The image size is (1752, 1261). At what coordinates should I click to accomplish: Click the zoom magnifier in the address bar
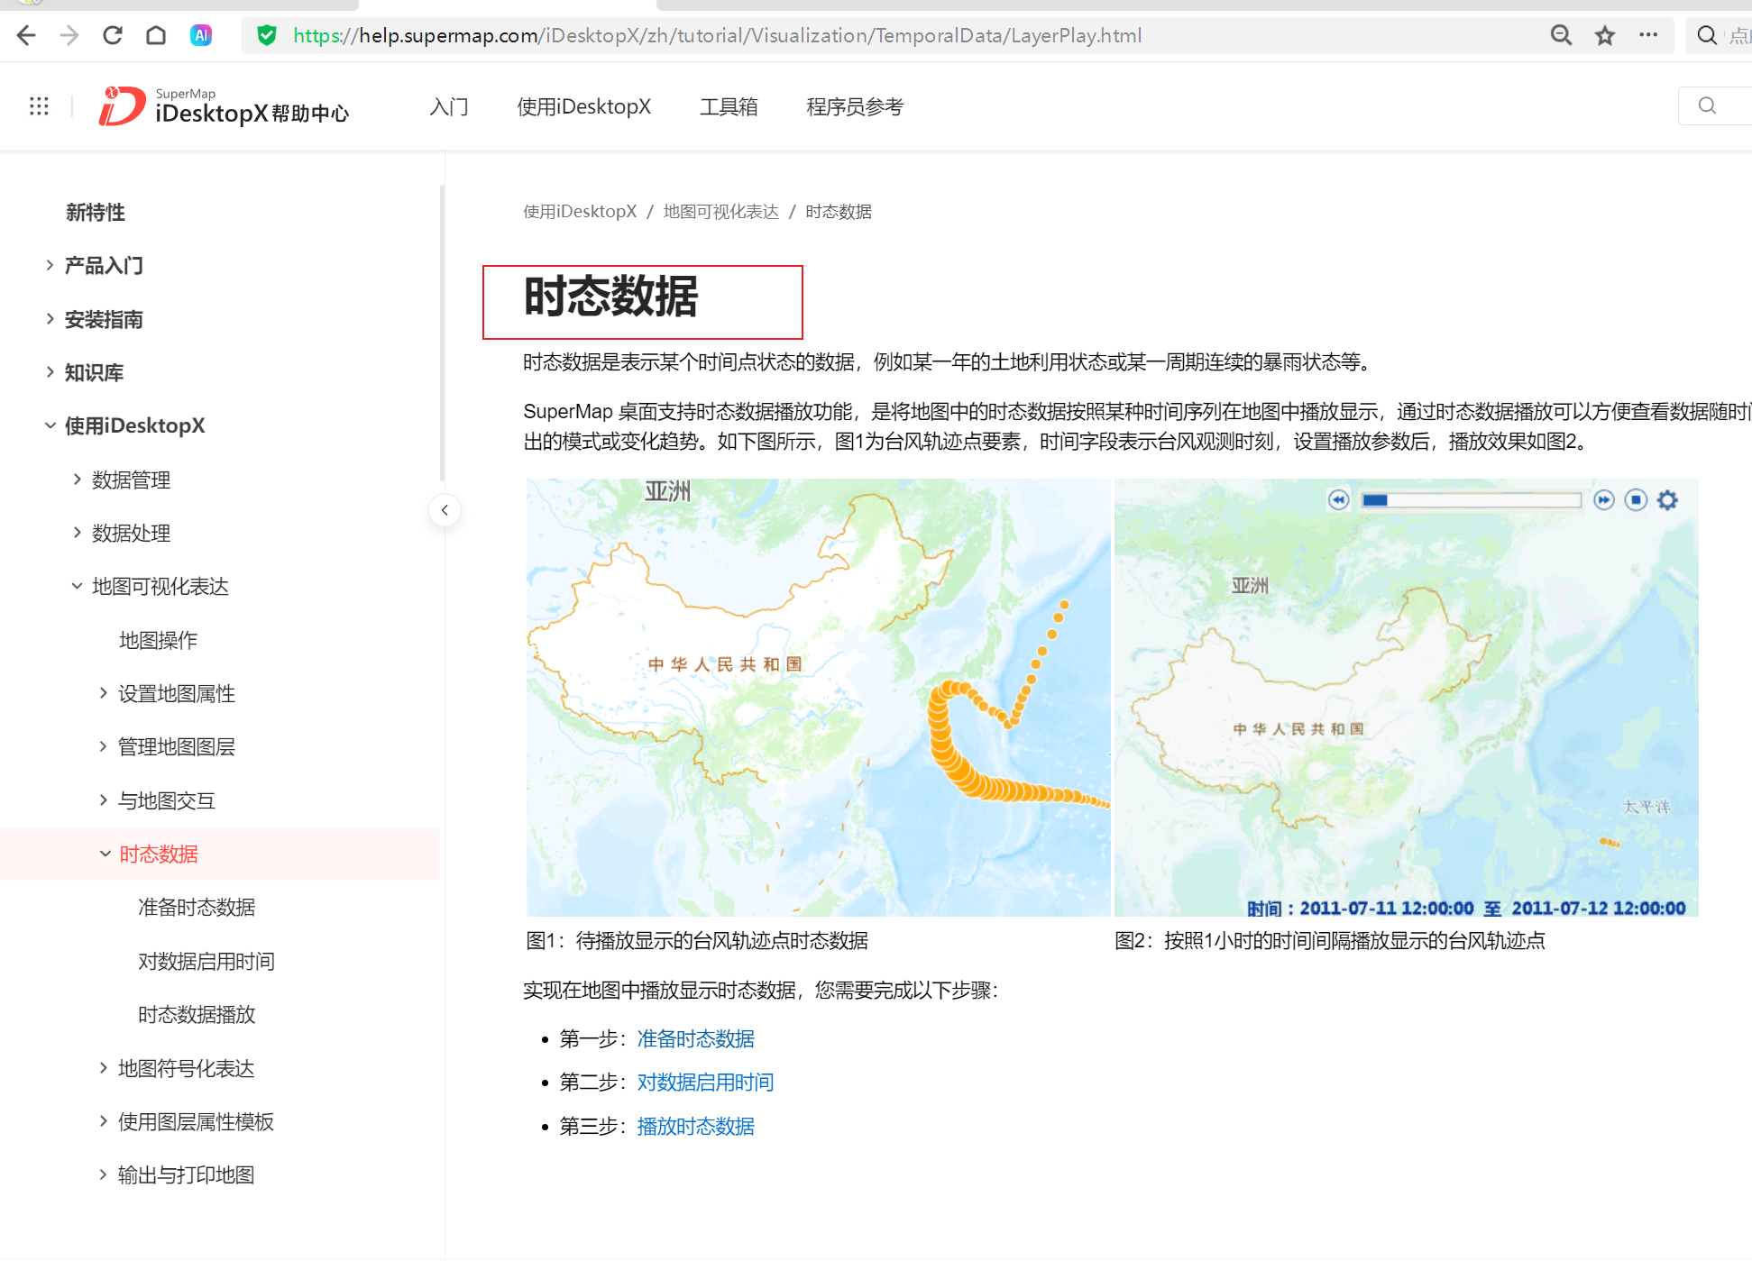(x=1561, y=35)
